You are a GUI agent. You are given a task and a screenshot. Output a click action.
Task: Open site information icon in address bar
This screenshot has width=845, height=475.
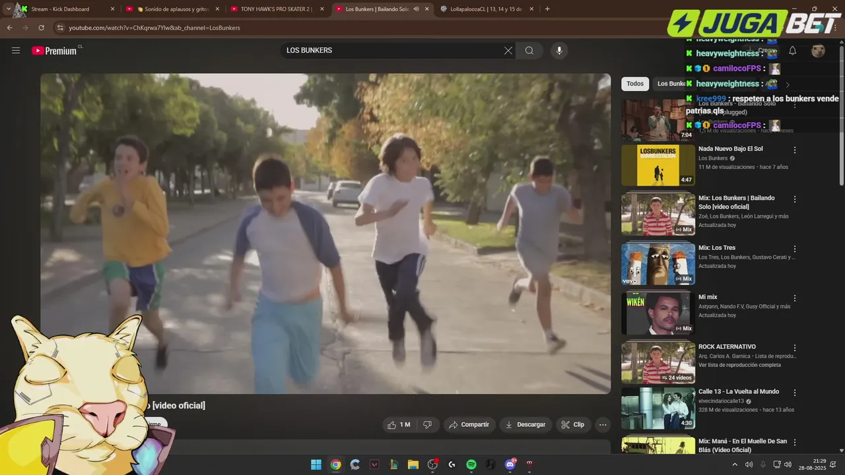click(x=60, y=28)
